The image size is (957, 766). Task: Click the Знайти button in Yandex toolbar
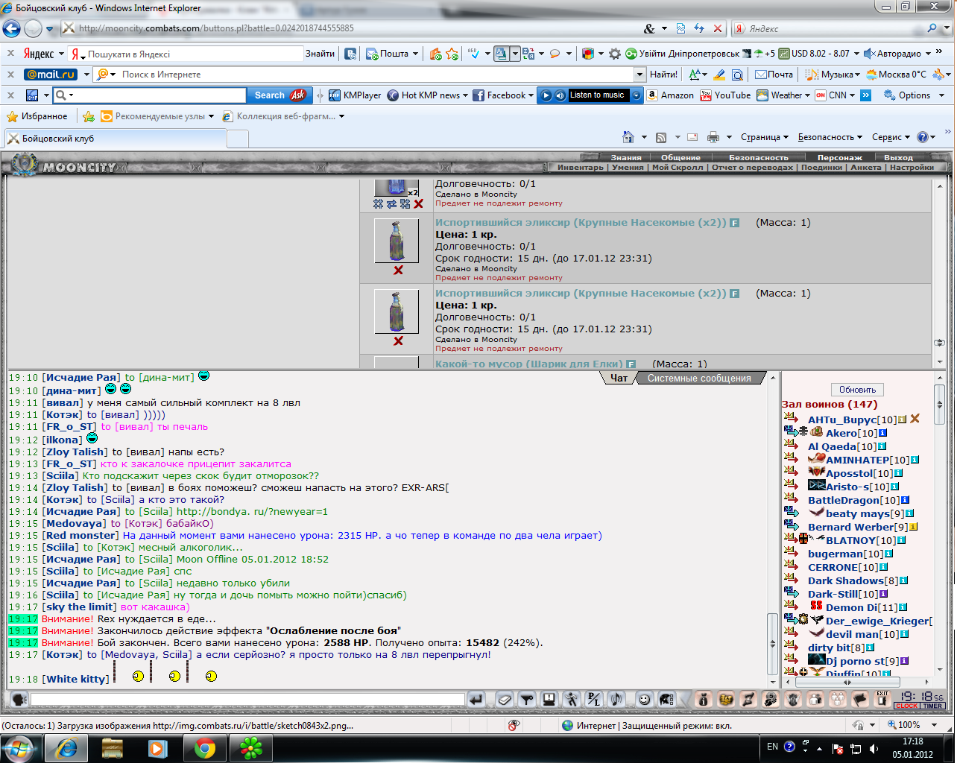pos(320,54)
